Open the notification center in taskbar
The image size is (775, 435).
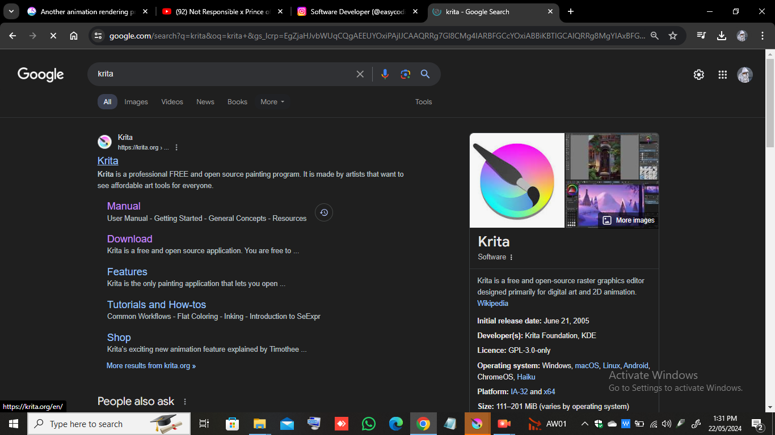point(757,424)
